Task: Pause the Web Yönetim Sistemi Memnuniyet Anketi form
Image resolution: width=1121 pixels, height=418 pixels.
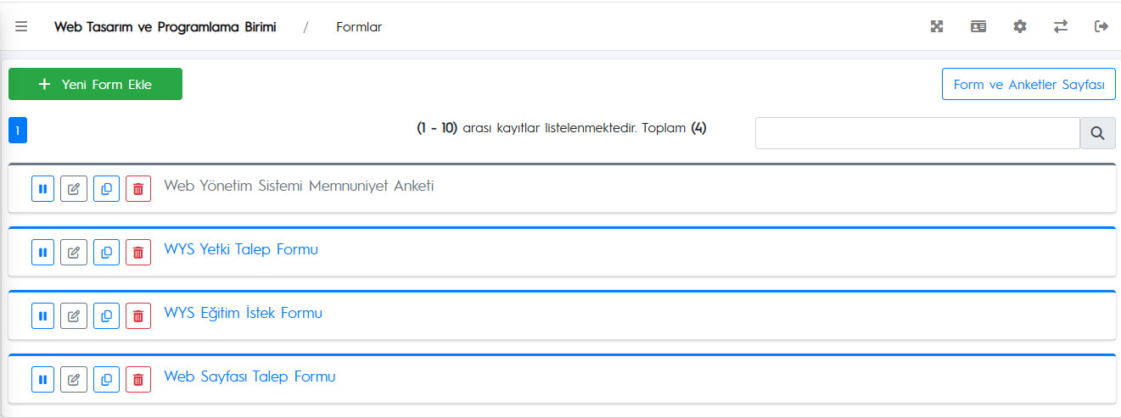Action: (x=42, y=188)
